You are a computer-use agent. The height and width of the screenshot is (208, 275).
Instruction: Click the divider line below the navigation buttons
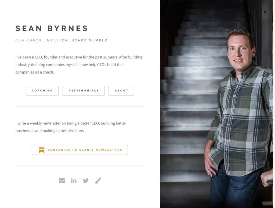point(80,107)
